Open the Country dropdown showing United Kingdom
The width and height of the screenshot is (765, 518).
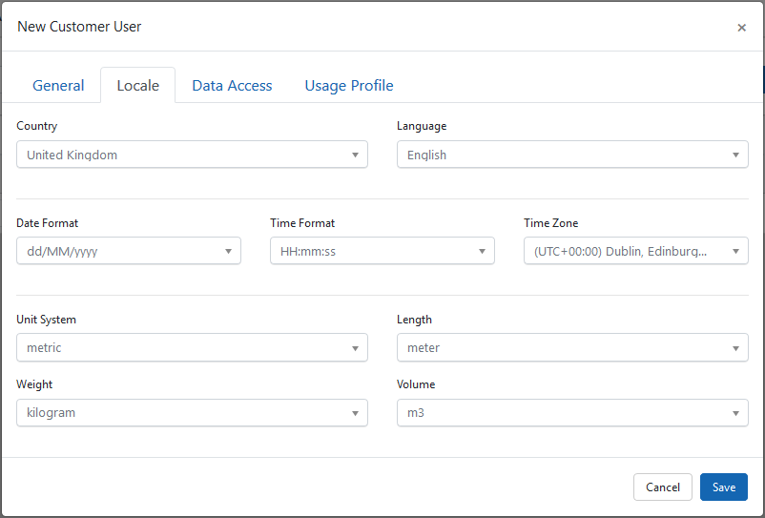click(x=192, y=155)
